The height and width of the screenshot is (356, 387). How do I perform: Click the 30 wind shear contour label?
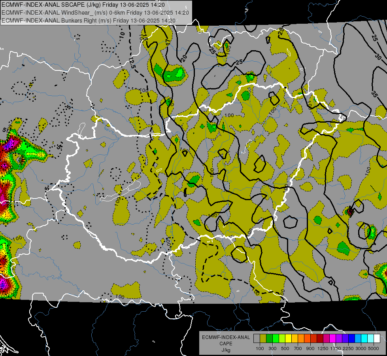point(378,57)
